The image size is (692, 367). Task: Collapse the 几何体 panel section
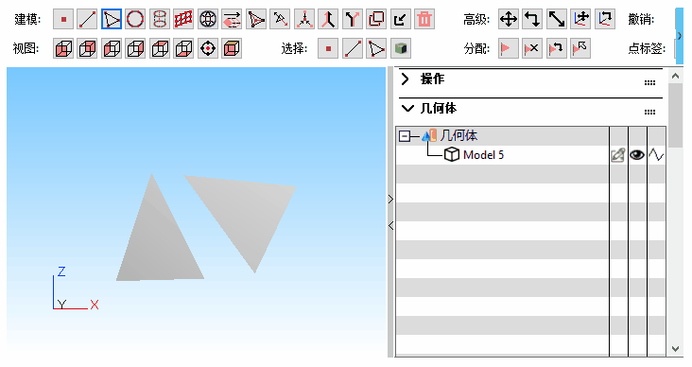coord(407,109)
